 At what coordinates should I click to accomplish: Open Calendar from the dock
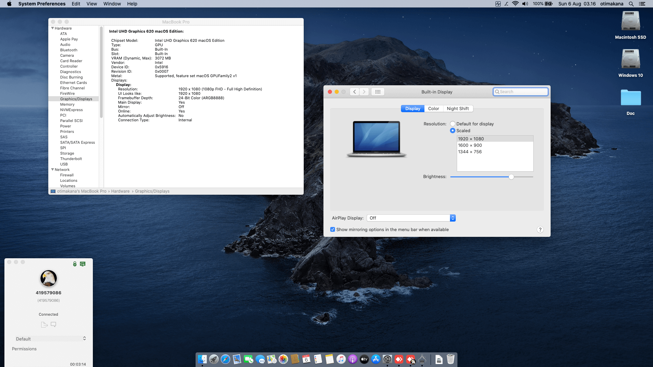[306, 359]
